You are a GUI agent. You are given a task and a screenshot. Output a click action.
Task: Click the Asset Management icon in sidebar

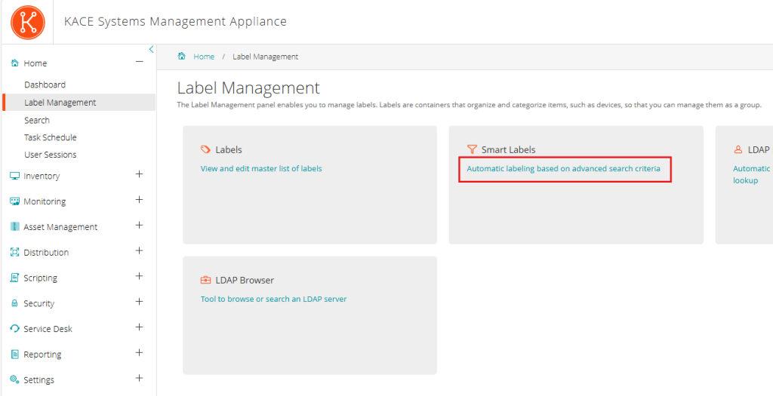pyautogui.click(x=14, y=227)
